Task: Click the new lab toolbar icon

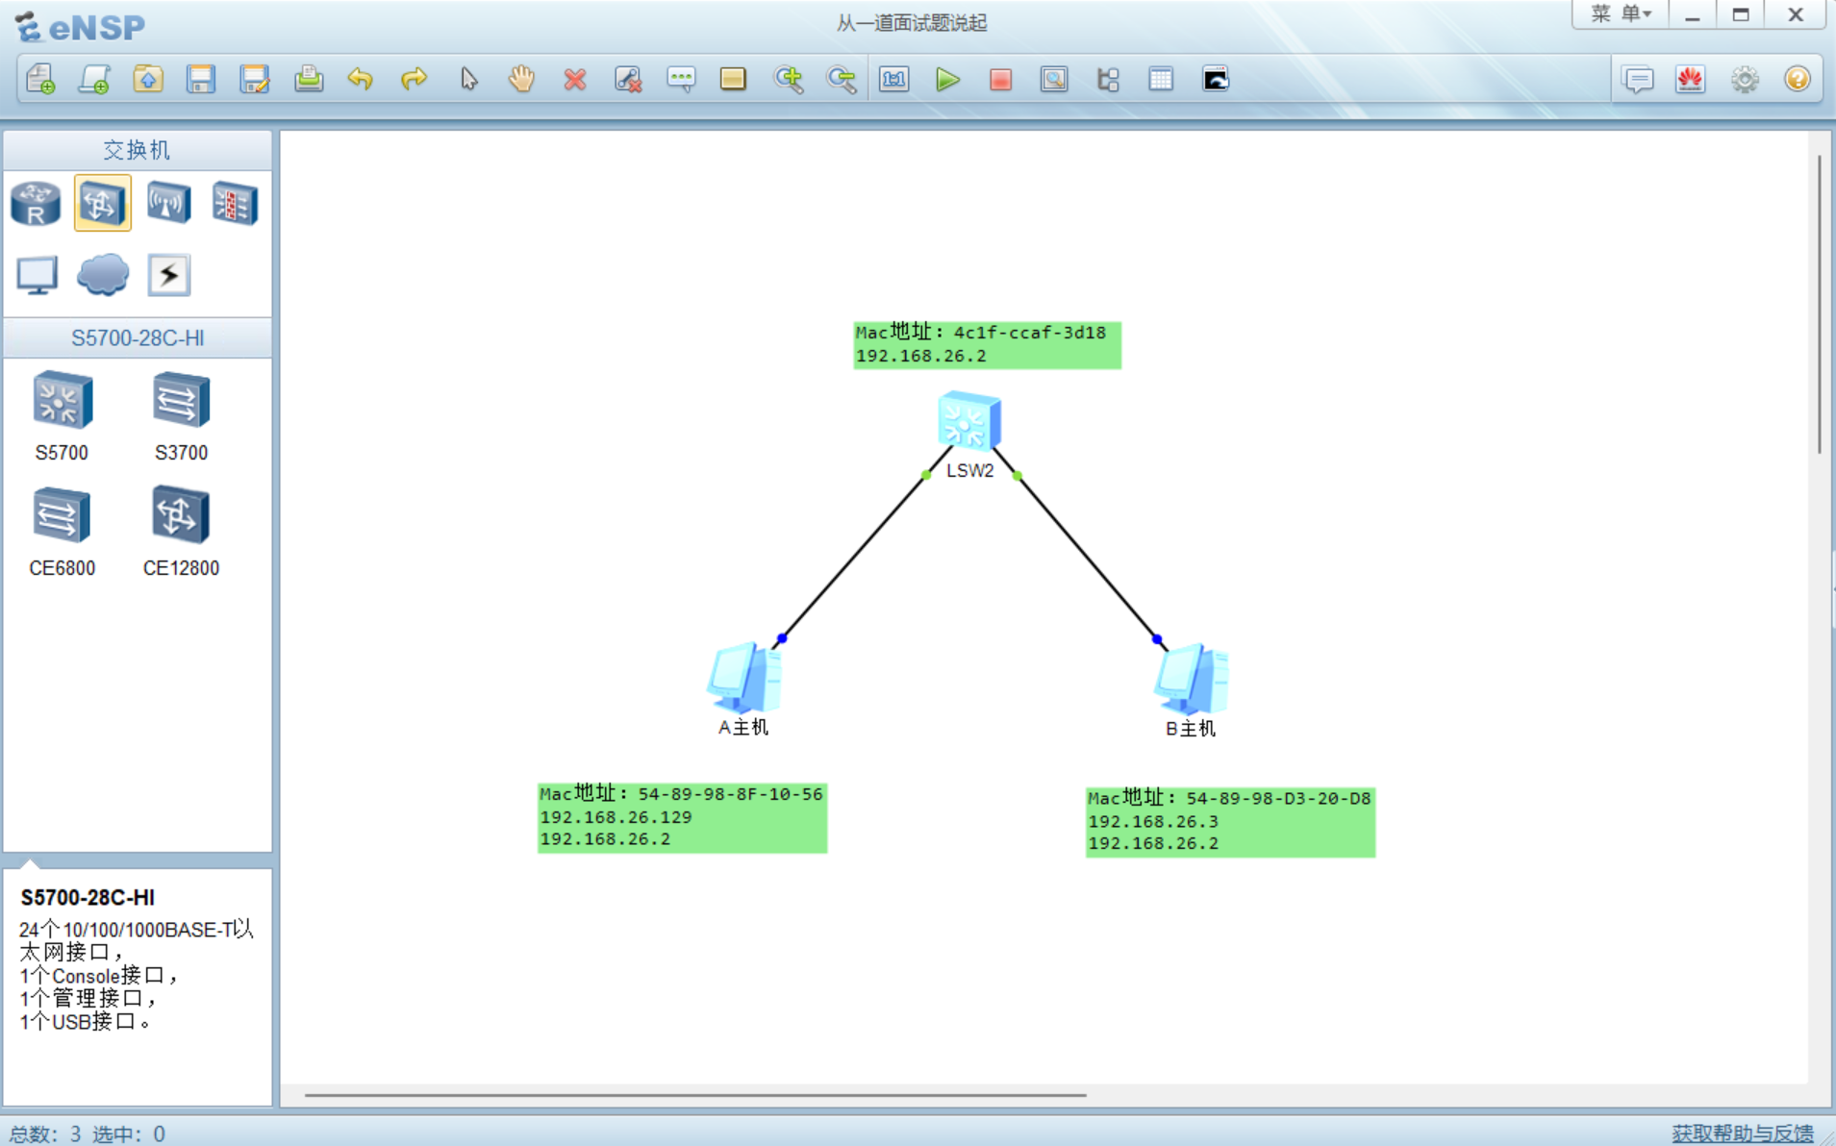Action: (x=94, y=79)
